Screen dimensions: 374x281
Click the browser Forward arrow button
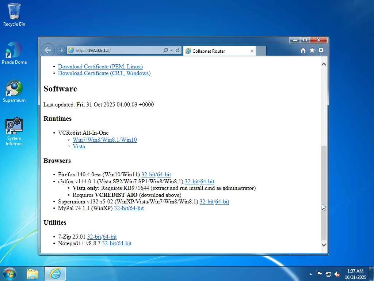(61, 50)
